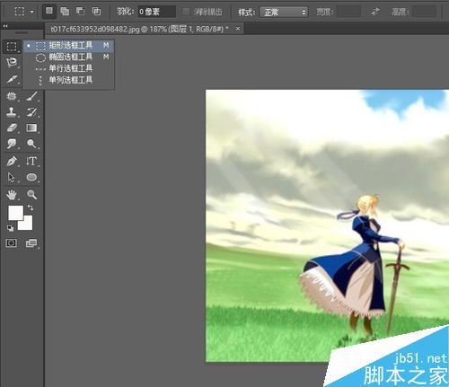Swap width and height values

click(374, 12)
